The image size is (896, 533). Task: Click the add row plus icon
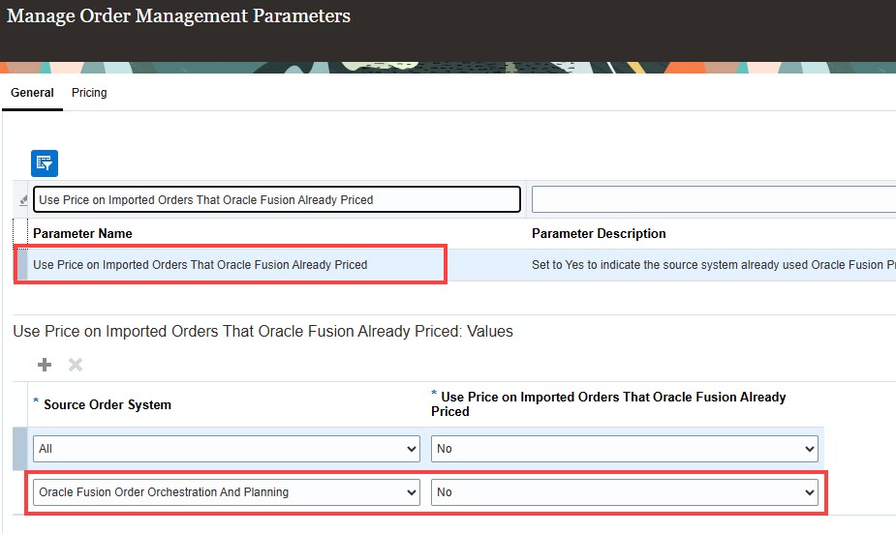pos(44,365)
